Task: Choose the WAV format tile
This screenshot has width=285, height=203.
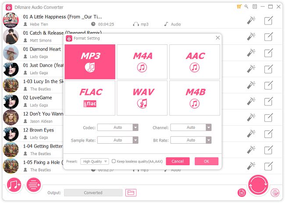Action: (142, 98)
